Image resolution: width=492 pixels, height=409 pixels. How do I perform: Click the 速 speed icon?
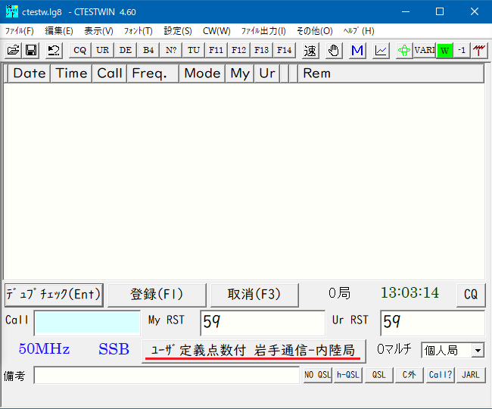tap(310, 51)
